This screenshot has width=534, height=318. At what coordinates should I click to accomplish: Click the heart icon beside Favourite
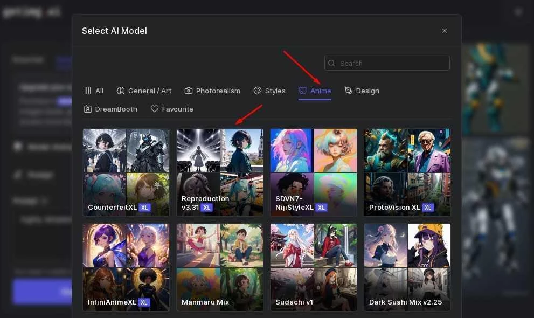coord(155,109)
